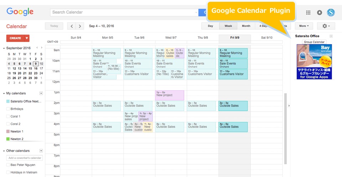The width and height of the screenshot is (342, 177).
Task: Toggle the Birthdays calendar
Action: [8, 109]
